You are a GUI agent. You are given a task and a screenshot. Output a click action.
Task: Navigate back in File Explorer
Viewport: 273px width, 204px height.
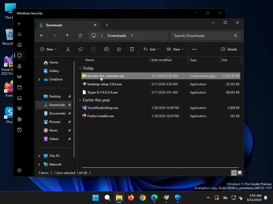[x=42, y=36]
